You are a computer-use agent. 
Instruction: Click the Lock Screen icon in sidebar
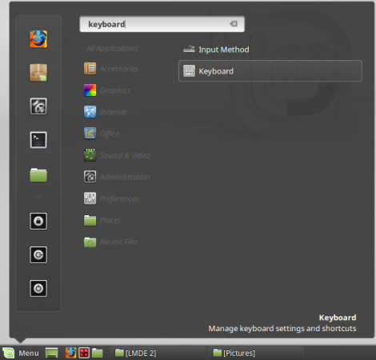tap(38, 221)
